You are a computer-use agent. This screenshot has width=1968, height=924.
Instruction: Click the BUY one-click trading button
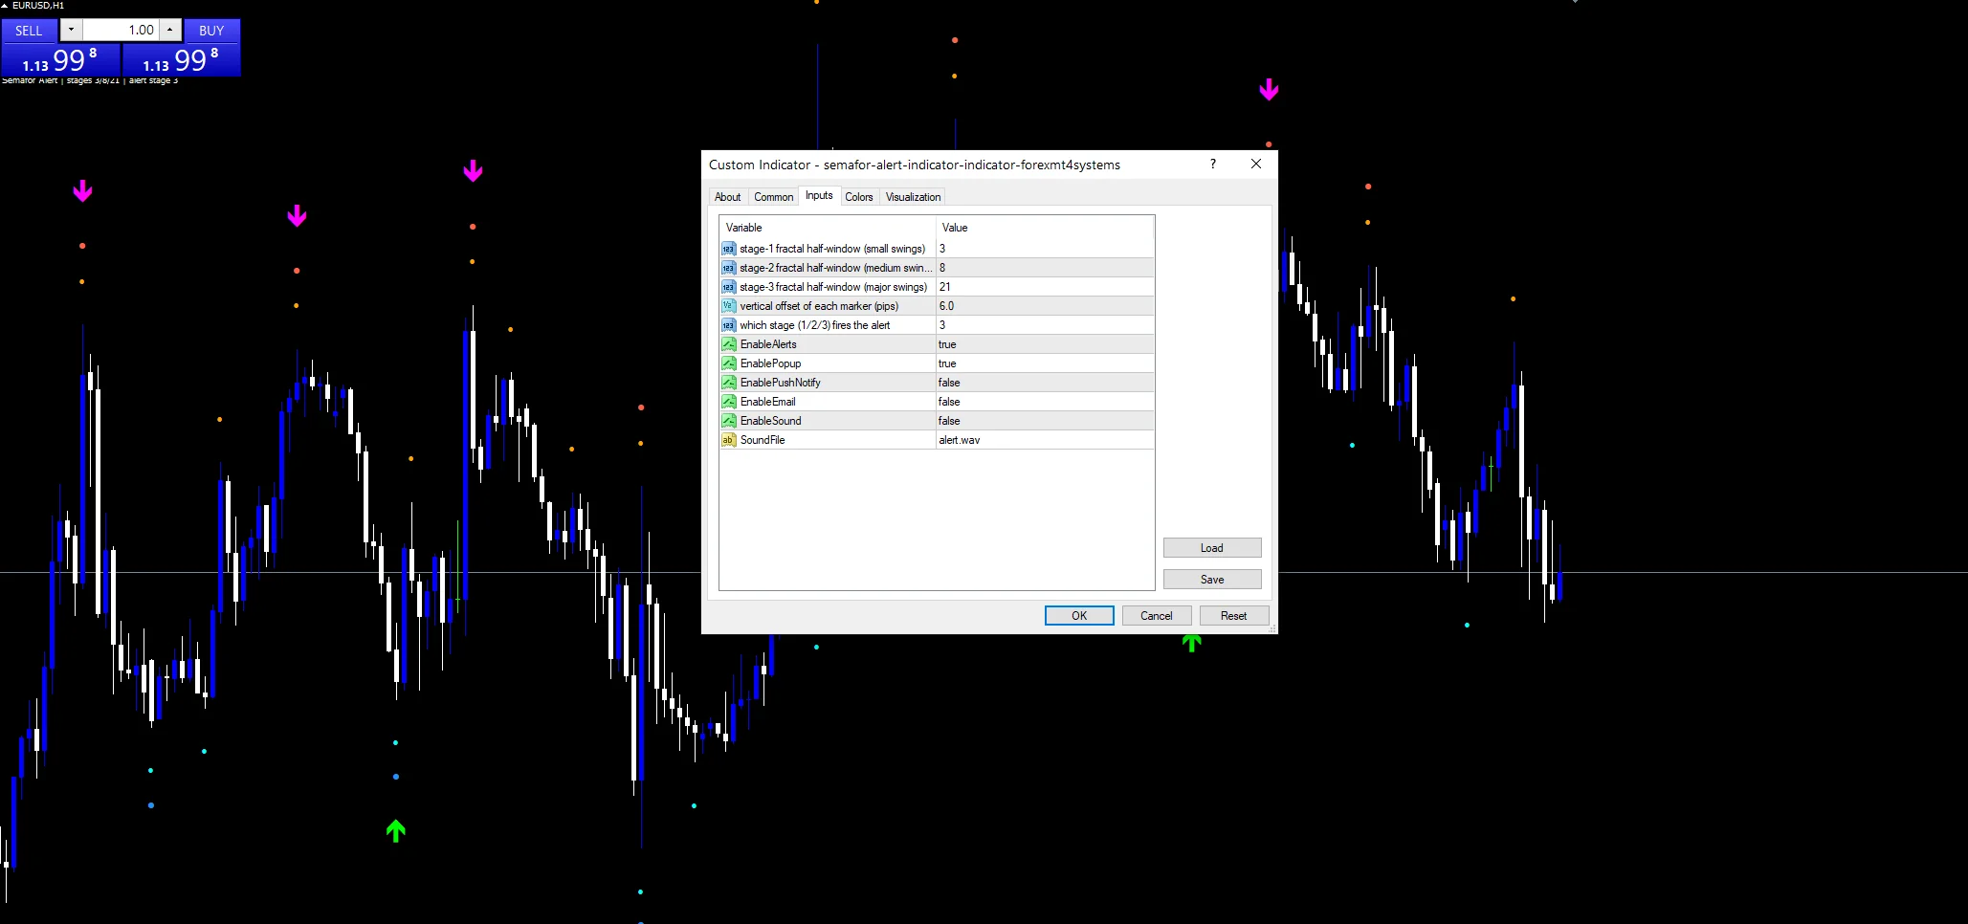[211, 31]
